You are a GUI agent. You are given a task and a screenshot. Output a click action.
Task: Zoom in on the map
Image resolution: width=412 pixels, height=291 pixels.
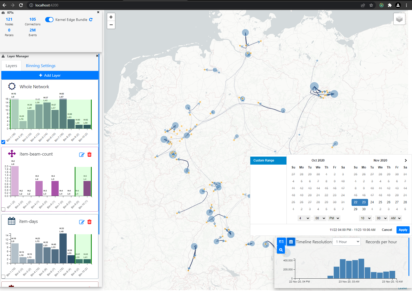point(111,17)
